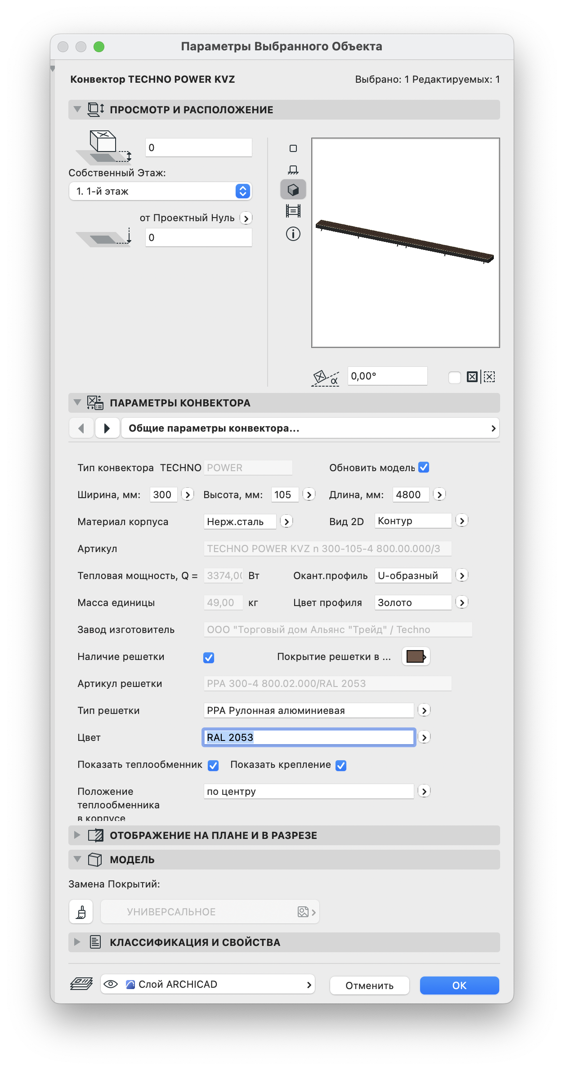Click the surface override paint brush icon
564x1070 pixels.
(81, 911)
